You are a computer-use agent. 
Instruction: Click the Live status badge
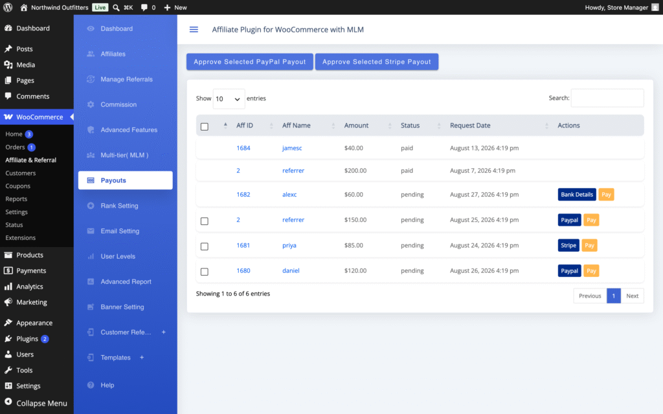pos(100,7)
